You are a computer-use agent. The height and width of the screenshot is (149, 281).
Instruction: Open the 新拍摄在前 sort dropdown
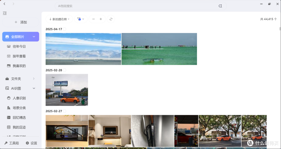tap(59, 19)
